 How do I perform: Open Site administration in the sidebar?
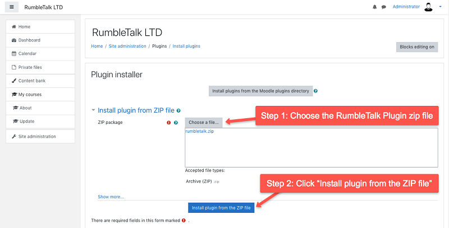pyautogui.click(x=37, y=137)
